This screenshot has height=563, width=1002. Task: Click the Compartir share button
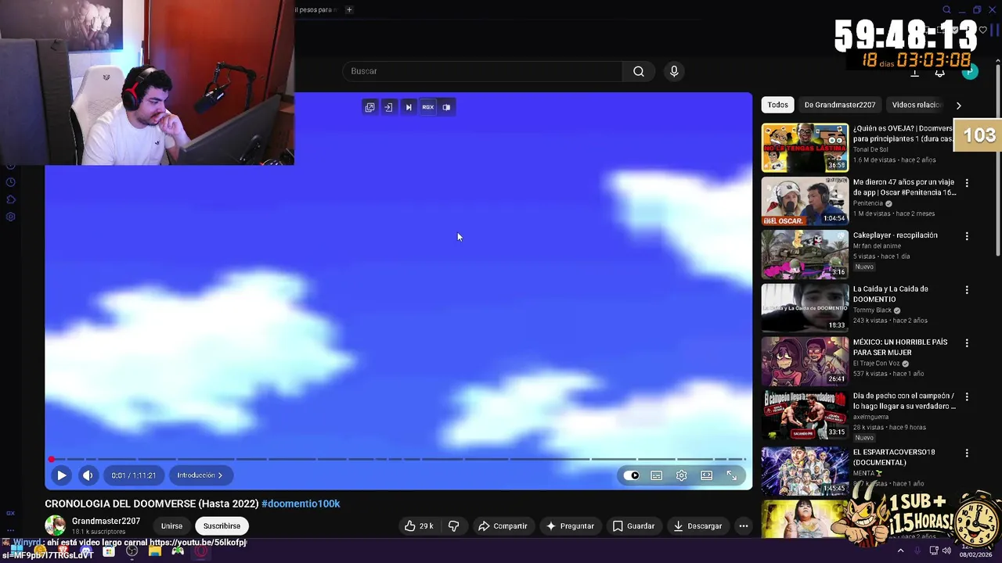pyautogui.click(x=503, y=526)
